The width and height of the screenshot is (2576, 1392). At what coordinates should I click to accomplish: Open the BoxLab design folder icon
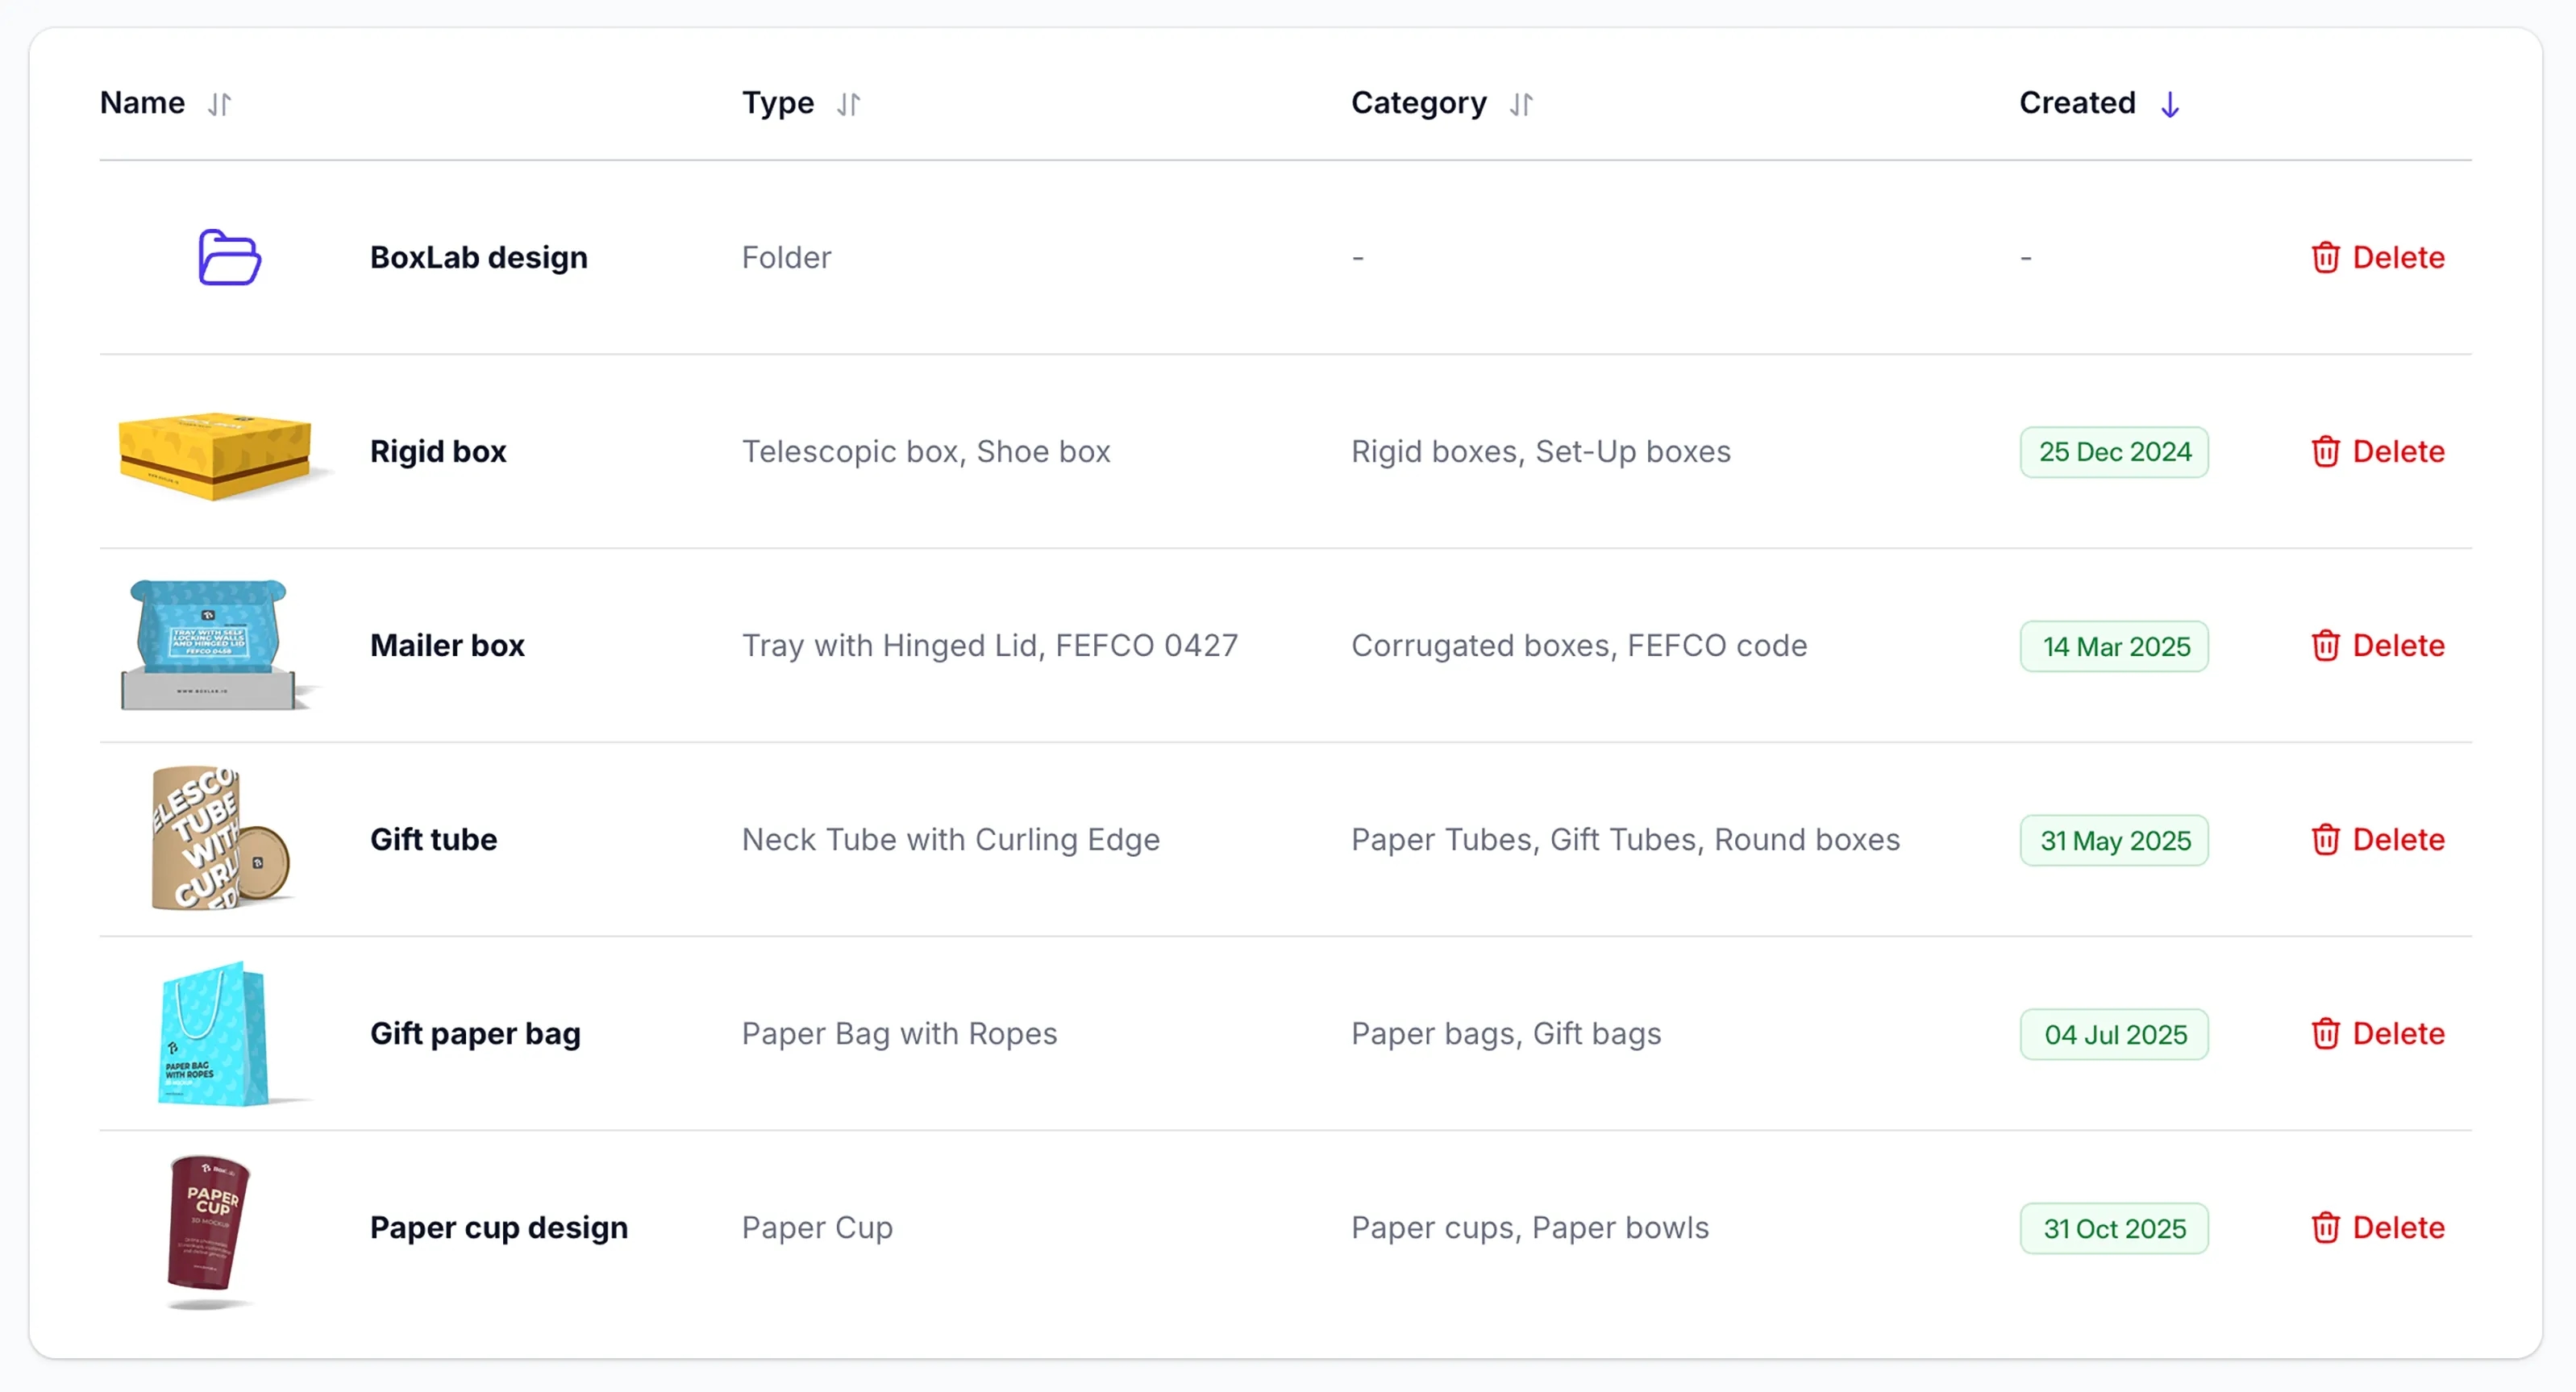(x=228, y=257)
